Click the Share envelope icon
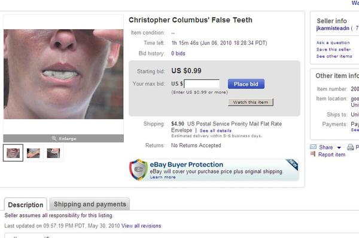The height and width of the screenshot is (238, 359). pyautogui.click(x=313, y=147)
